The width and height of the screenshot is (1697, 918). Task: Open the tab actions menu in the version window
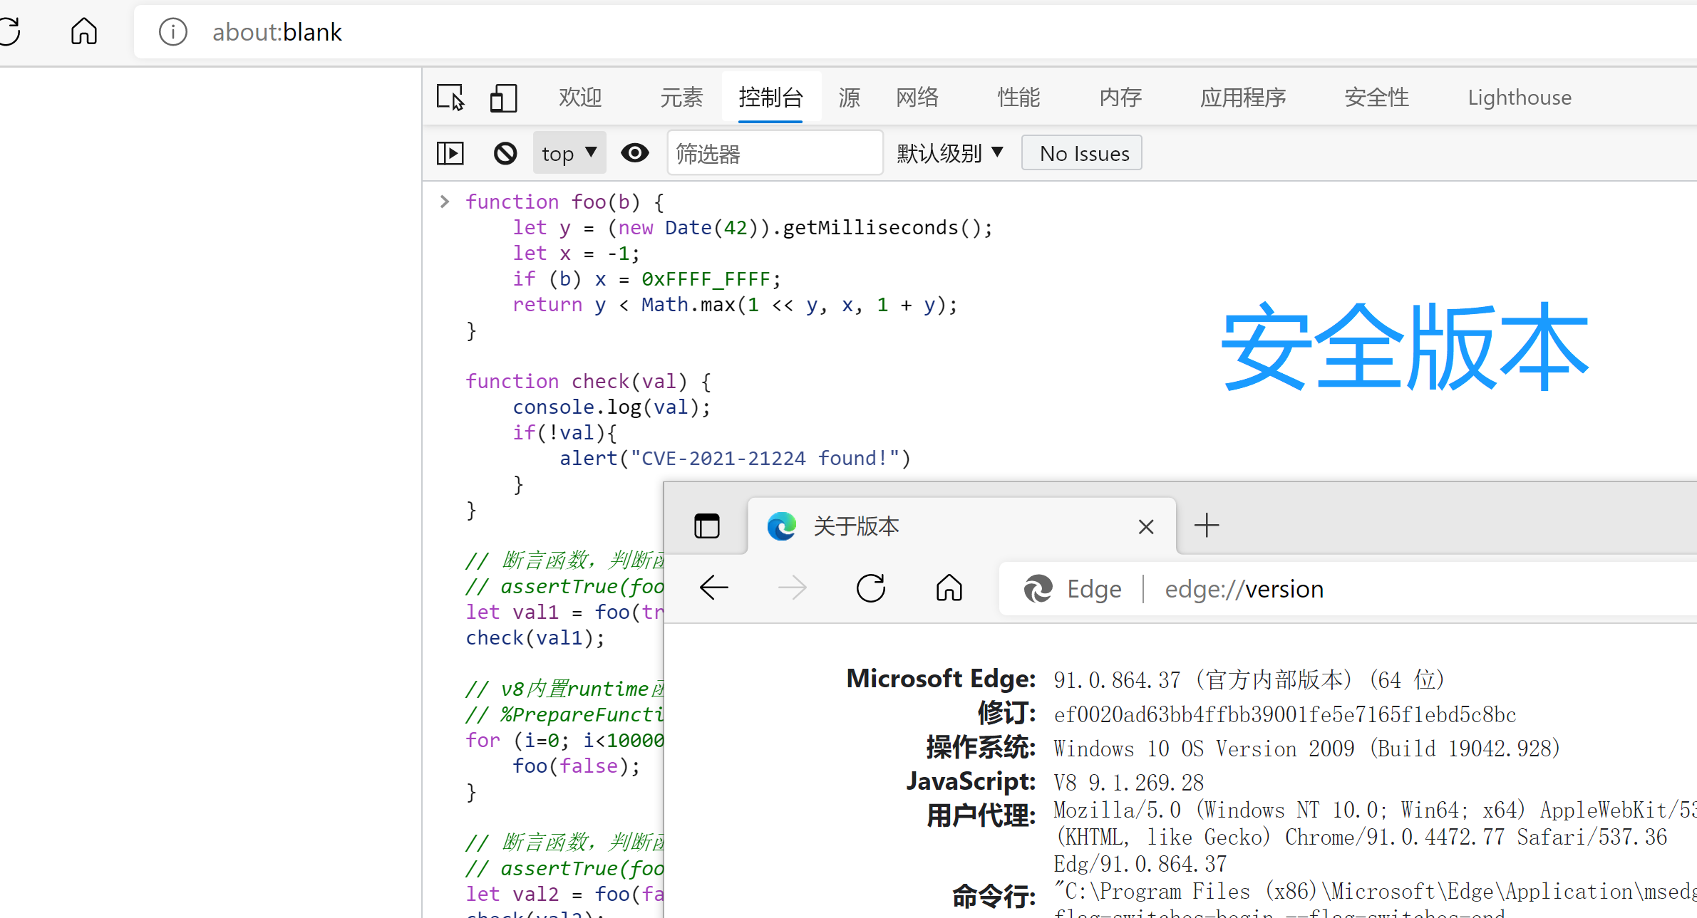[706, 526]
